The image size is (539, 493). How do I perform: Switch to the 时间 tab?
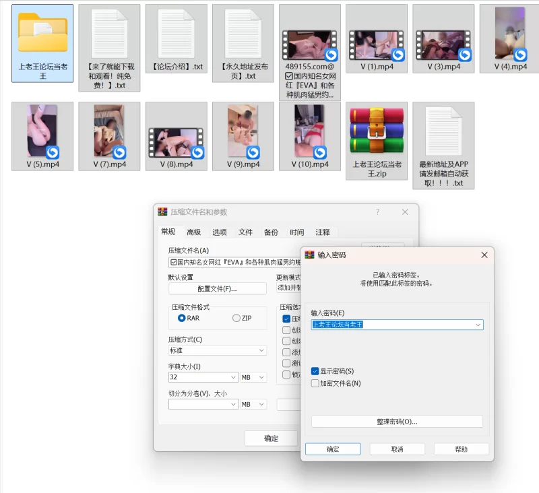296,232
